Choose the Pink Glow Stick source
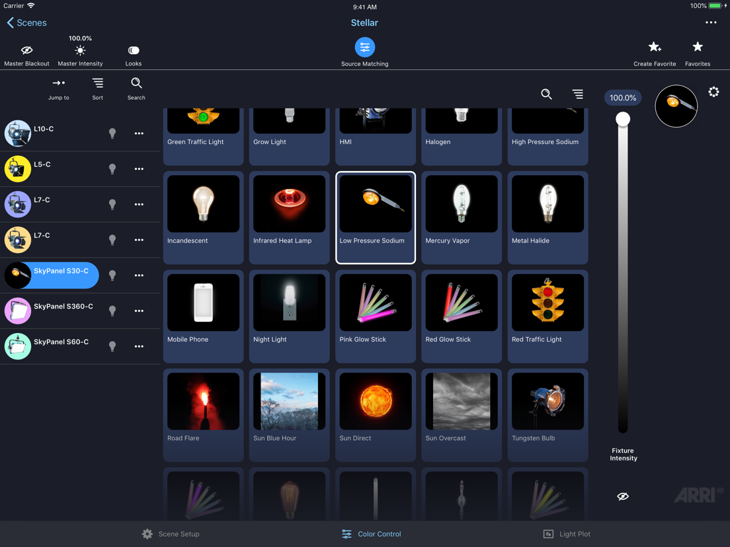 375,316
